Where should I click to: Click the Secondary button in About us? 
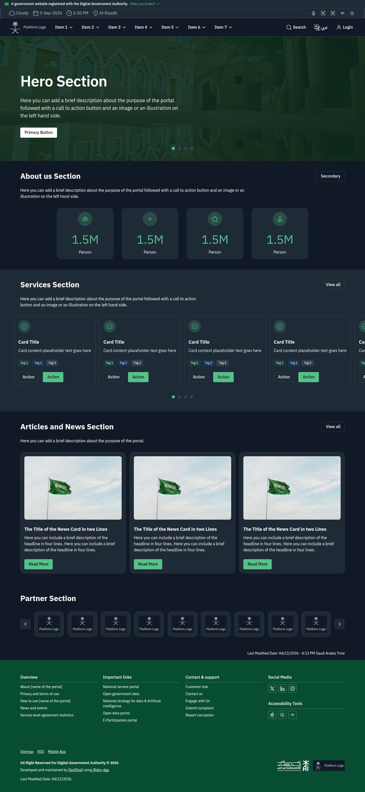tap(330, 176)
